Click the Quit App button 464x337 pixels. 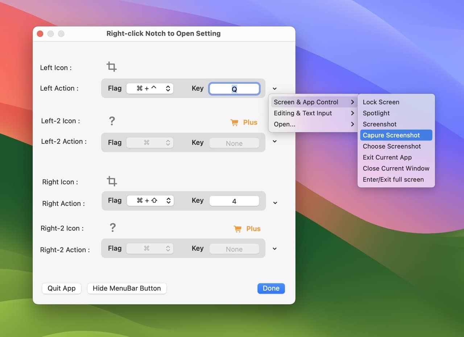62,288
